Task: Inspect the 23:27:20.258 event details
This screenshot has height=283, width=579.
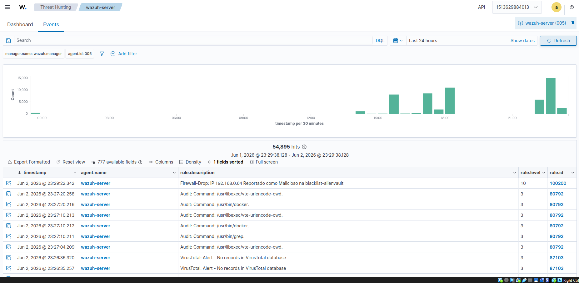Action: point(9,194)
